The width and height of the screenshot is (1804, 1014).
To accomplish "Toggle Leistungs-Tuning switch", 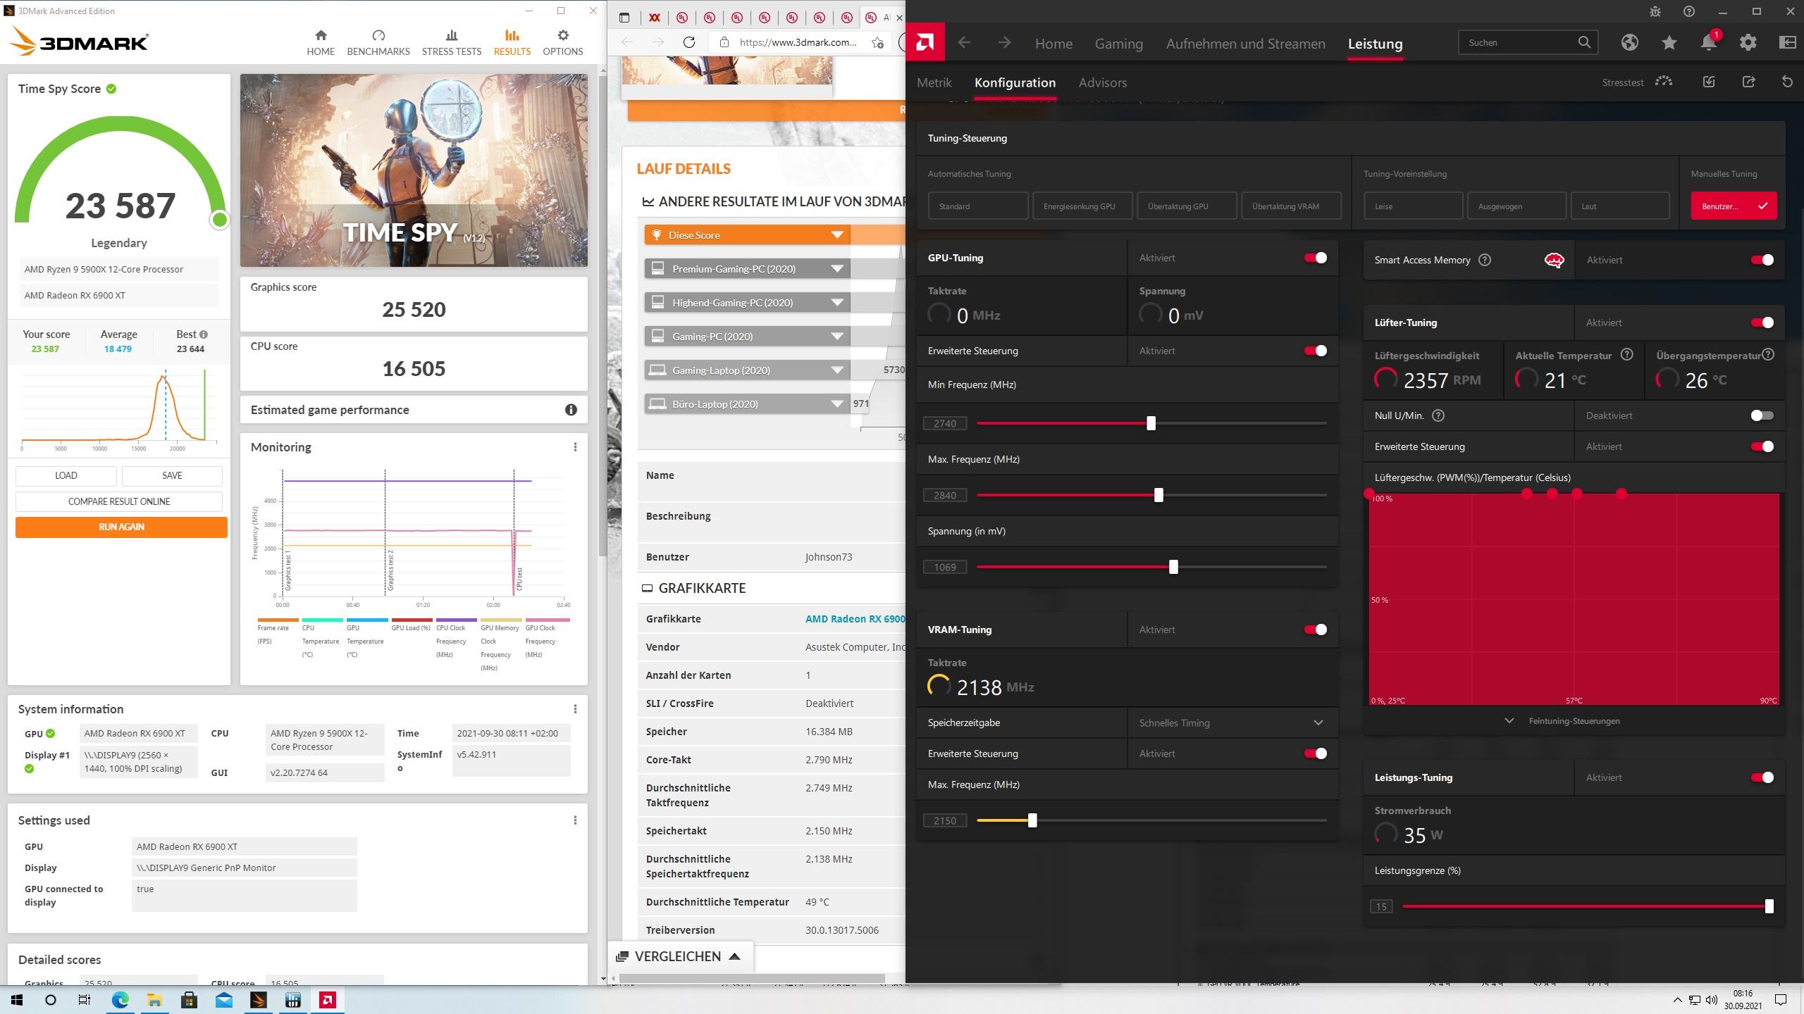I will coord(1762,777).
